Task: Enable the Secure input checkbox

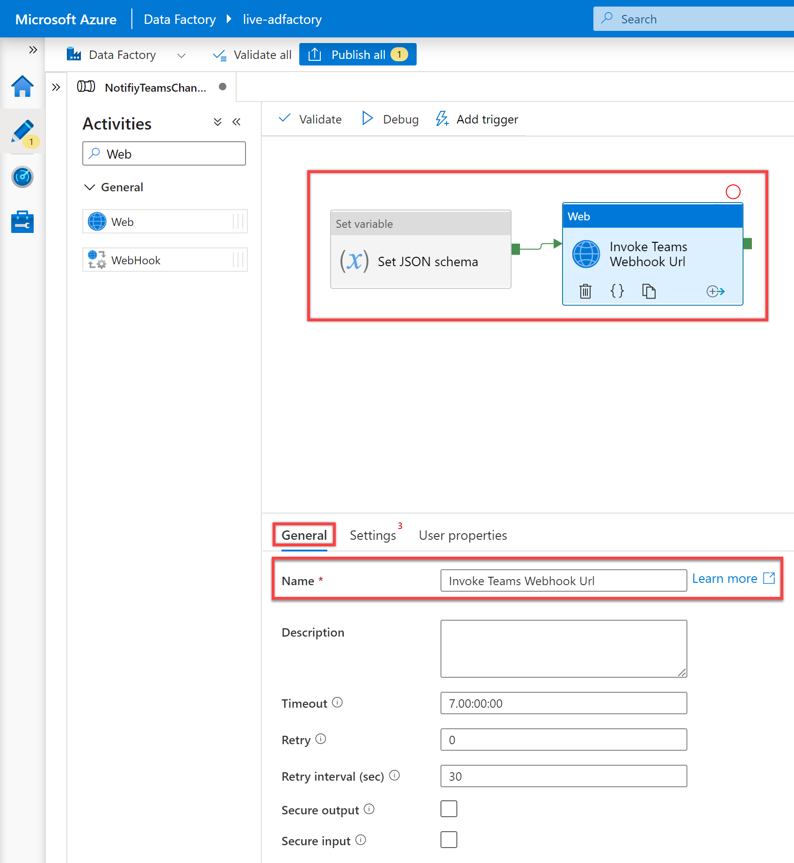Action: [x=449, y=840]
